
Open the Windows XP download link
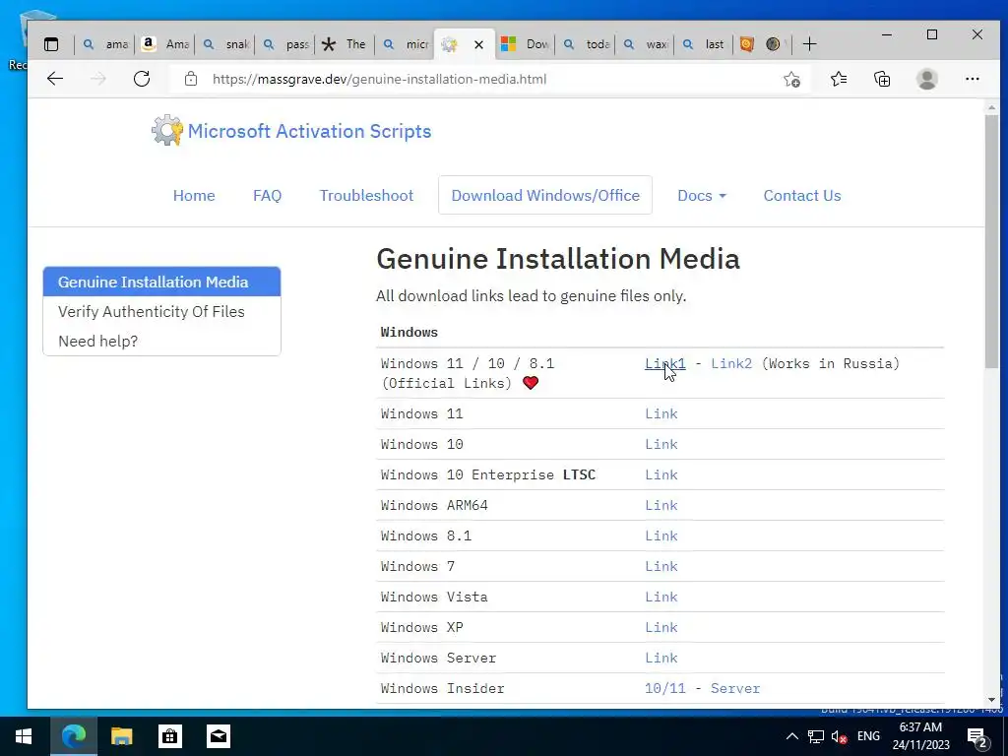(661, 627)
